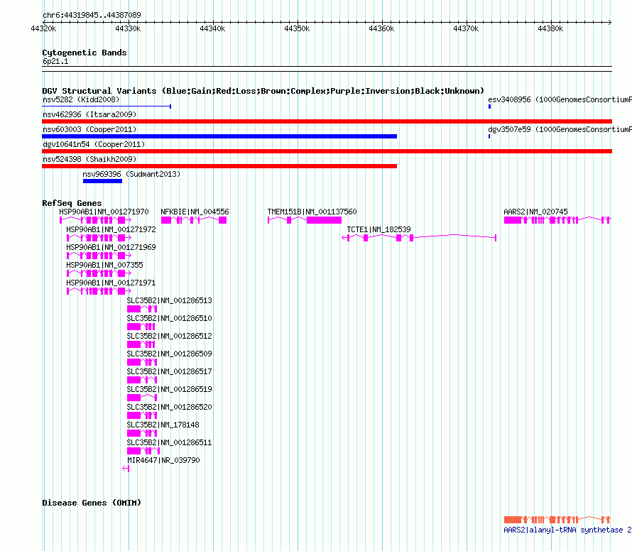Select the HSP90AB1 NM_001271969 gene glyph

pyautogui.click(x=99, y=256)
